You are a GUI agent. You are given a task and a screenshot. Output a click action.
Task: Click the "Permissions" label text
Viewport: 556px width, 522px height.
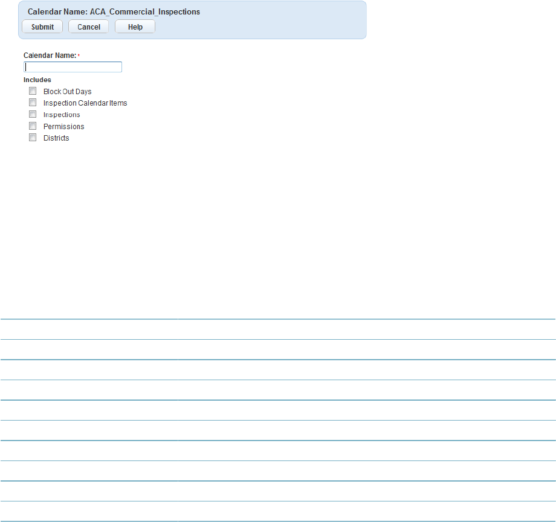tap(64, 127)
